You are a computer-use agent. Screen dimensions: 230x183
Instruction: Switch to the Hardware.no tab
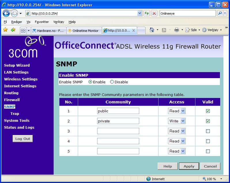(48, 30)
